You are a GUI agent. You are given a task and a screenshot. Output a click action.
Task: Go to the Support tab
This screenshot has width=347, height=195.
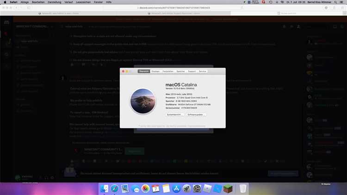click(192, 71)
